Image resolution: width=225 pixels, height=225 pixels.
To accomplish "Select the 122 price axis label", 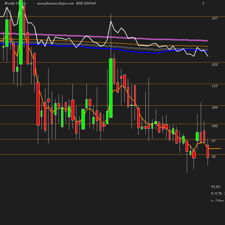I will click(x=215, y=64).
